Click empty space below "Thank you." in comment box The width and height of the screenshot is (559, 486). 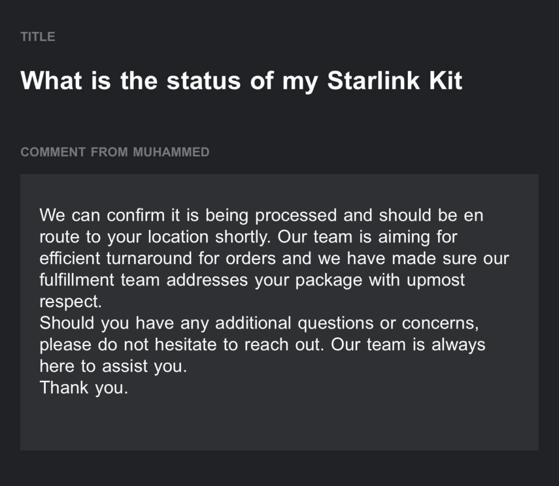273,422
